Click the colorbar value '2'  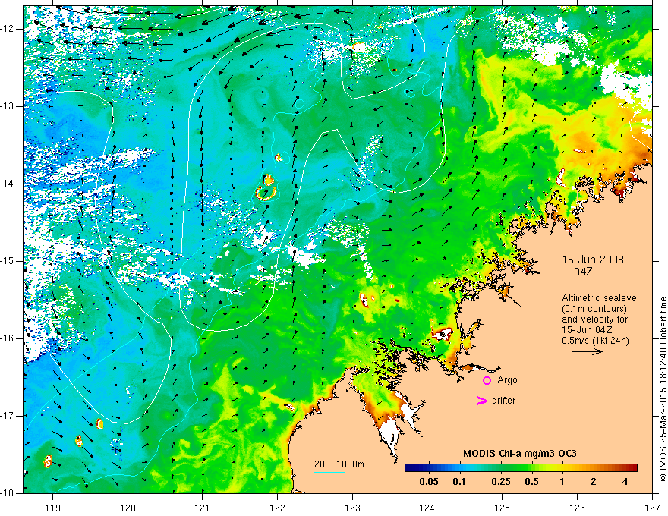594,482
